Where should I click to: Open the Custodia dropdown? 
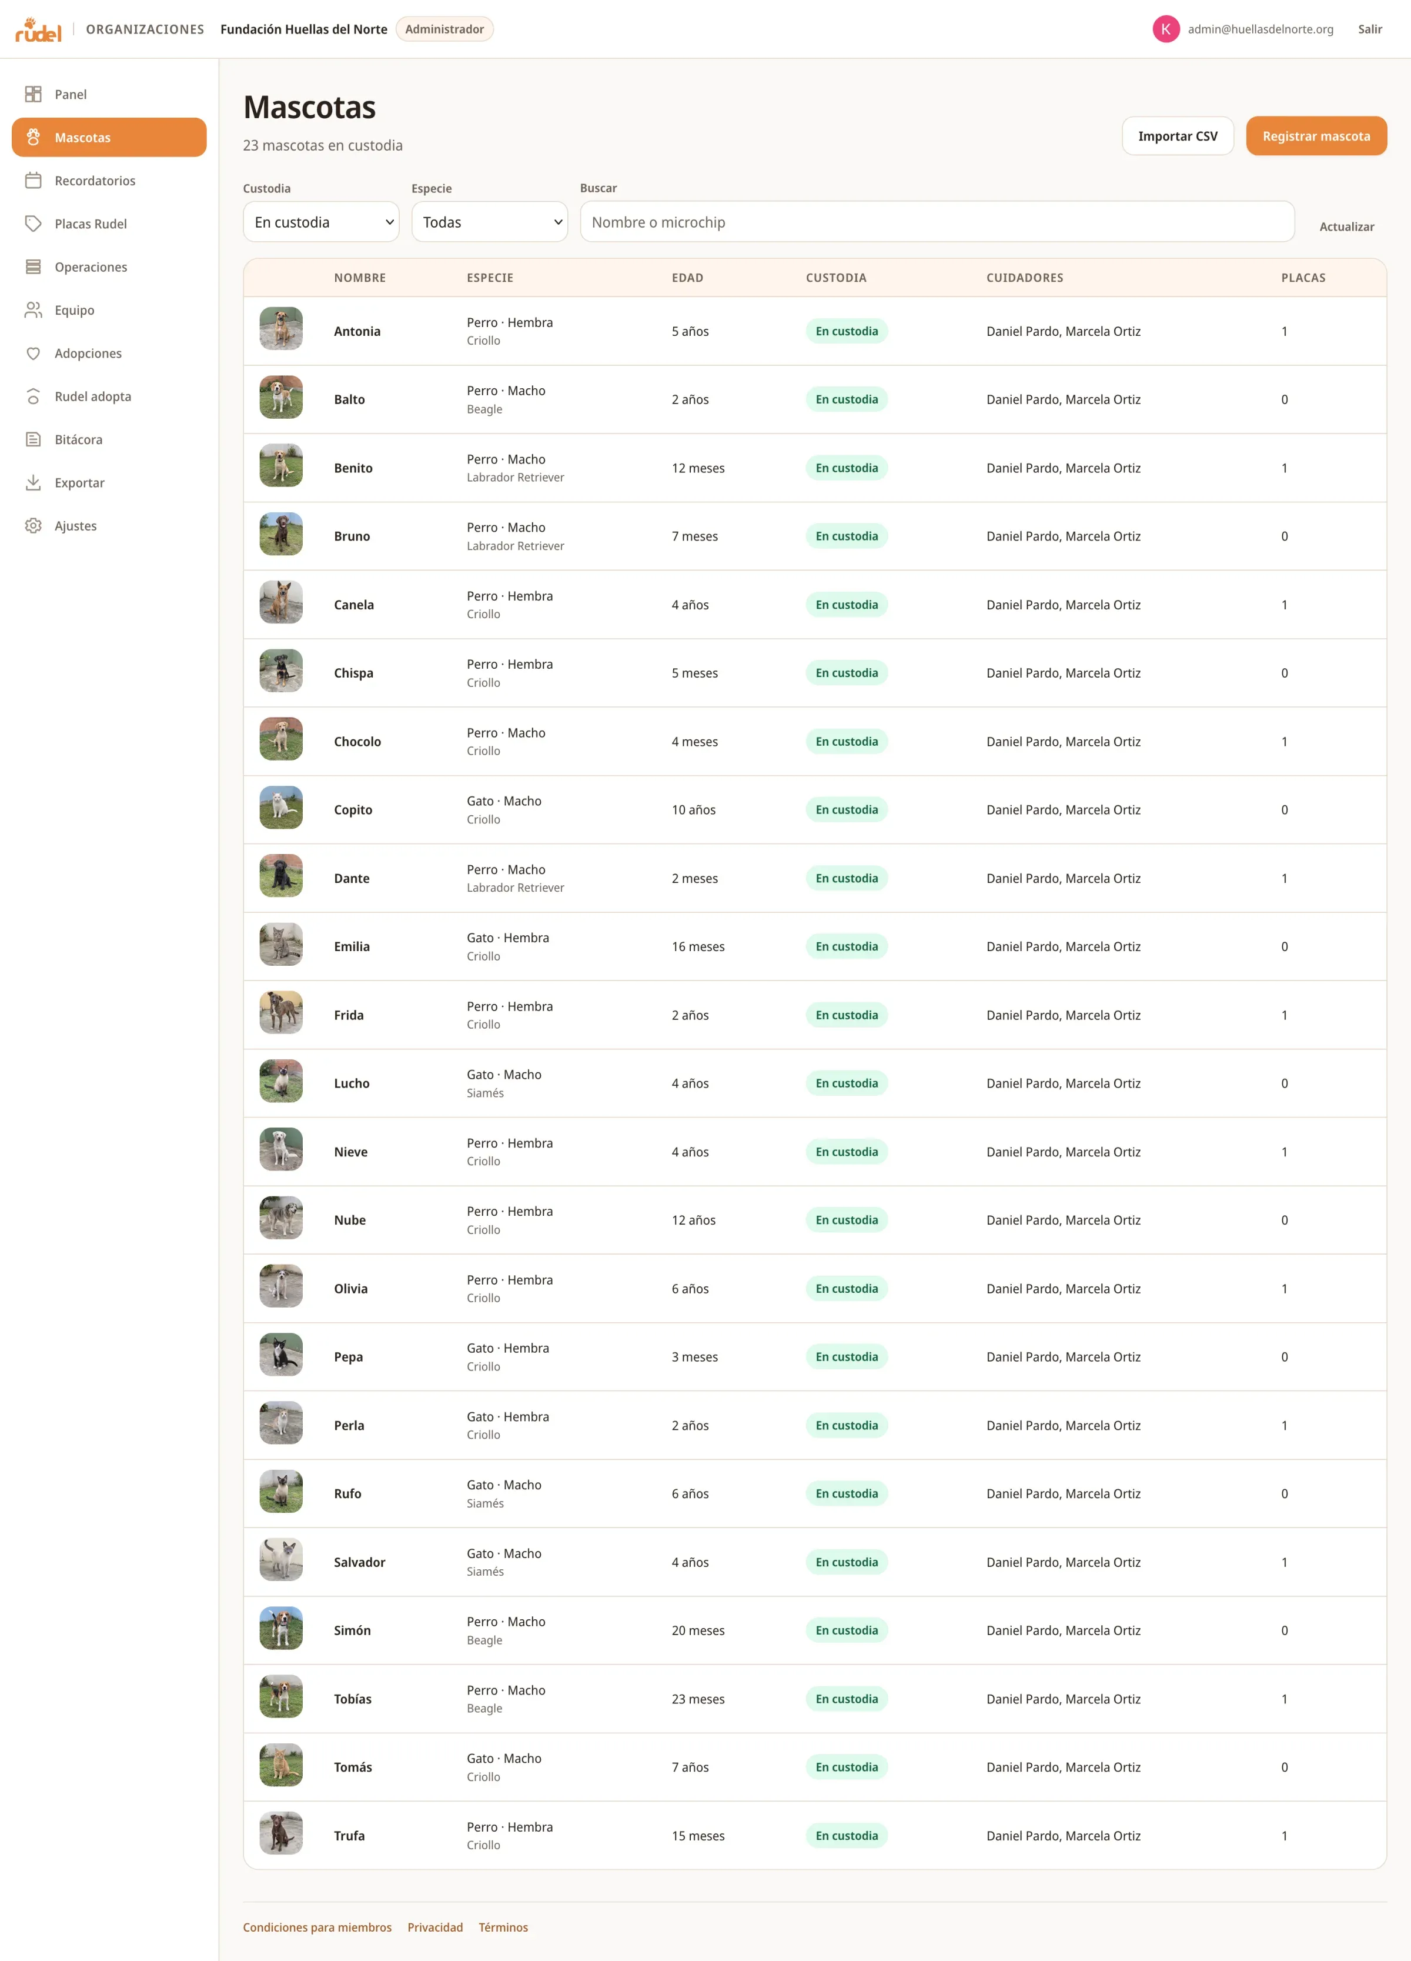point(320,222)
